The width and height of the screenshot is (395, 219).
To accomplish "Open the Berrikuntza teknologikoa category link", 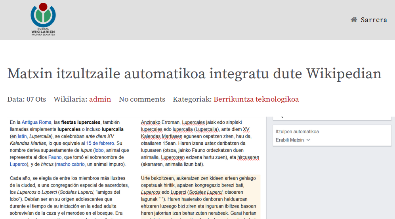I will click(256, 99).
